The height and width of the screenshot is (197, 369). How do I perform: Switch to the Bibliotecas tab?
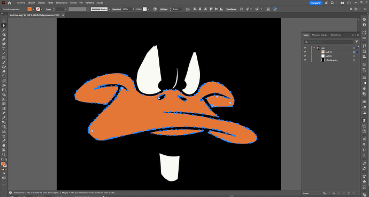tap(336, 35)
